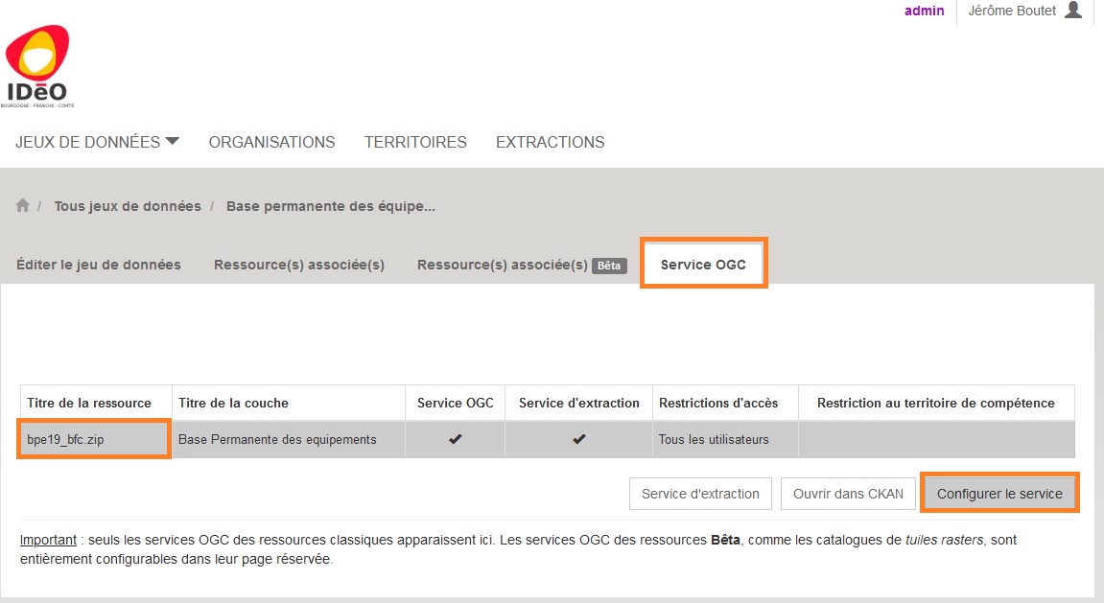Click the Service OGC checkmark in row
1104x603 pixels.
tap(456, 439)
